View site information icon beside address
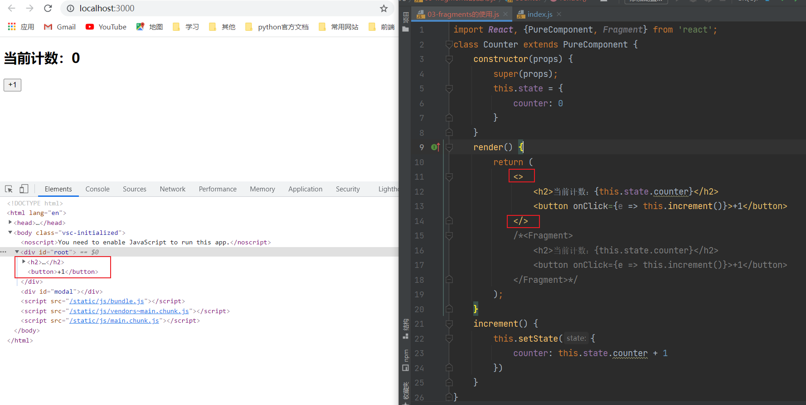The width and height of the screenshot is (806, 405). (70, 8)
